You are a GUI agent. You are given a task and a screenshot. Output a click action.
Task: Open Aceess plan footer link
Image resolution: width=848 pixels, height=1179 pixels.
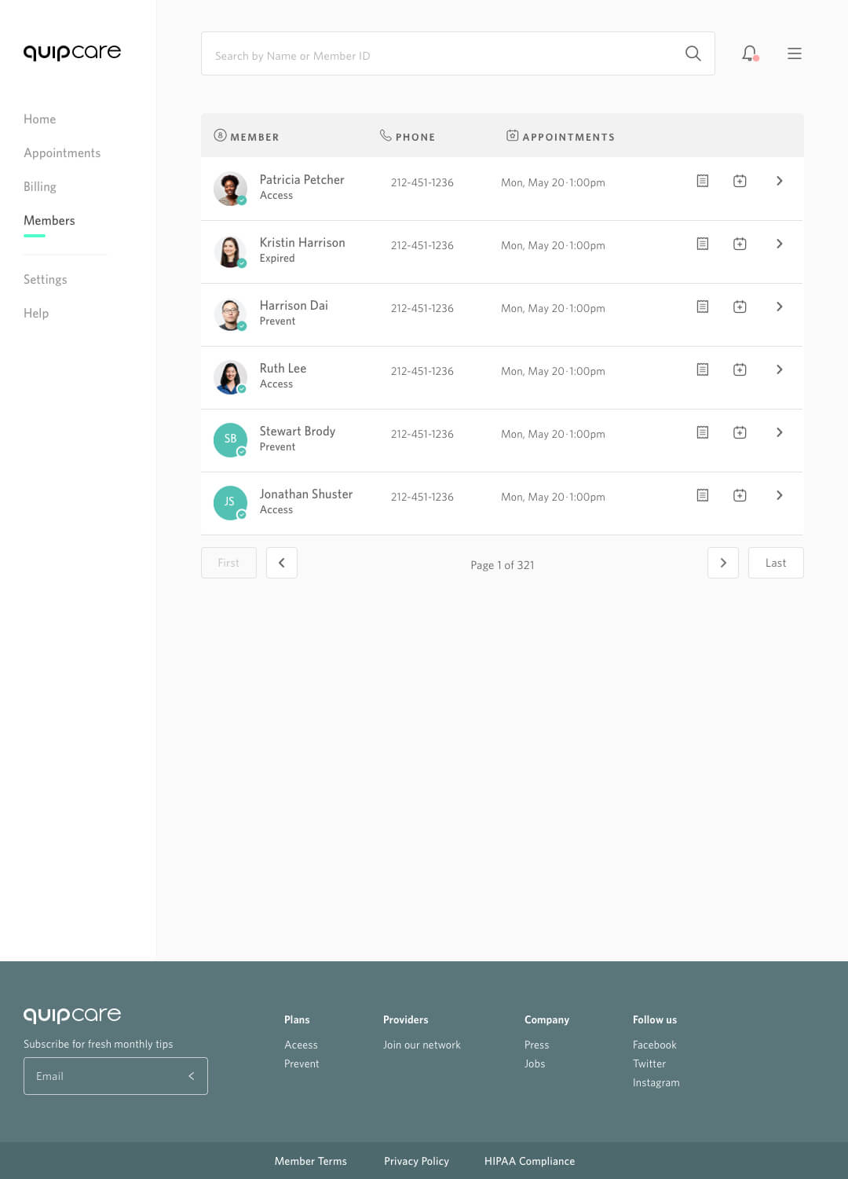(x=301, y=1045)
